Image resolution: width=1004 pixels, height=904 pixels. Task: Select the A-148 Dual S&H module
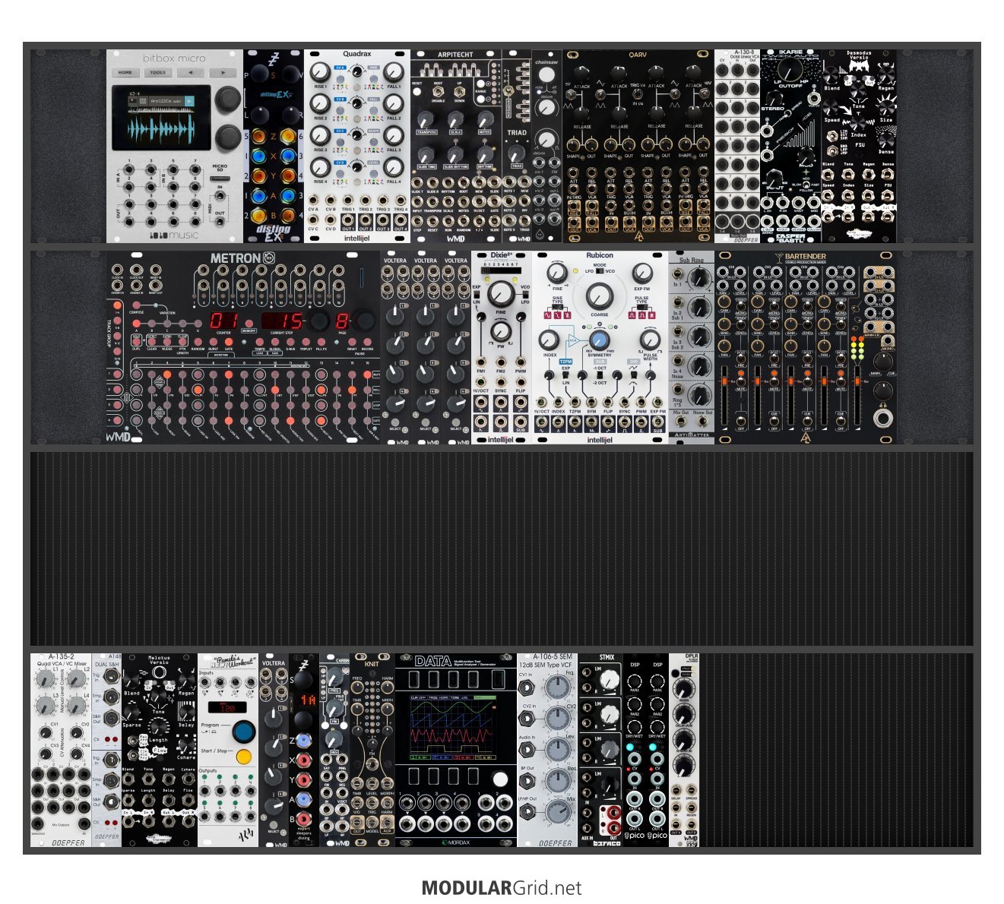point(106,750)
